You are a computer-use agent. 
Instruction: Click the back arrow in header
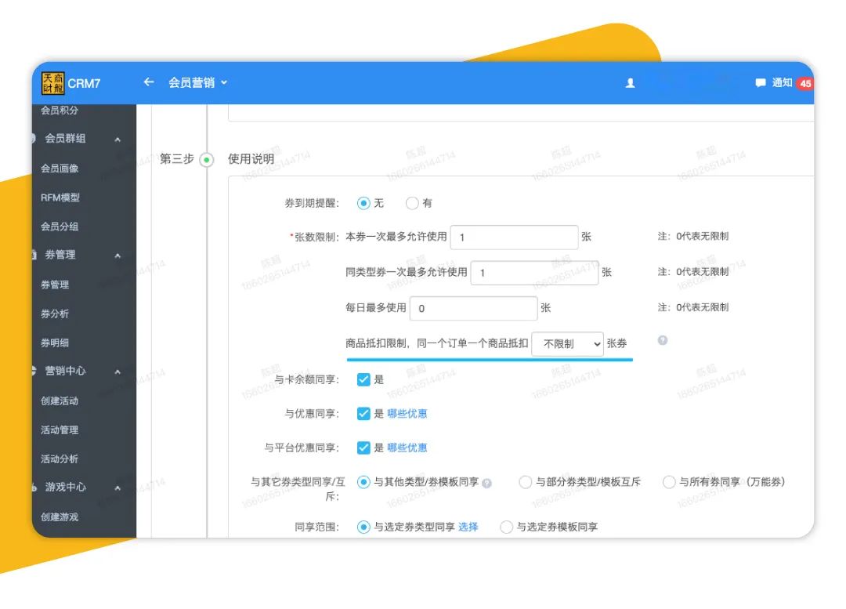[x=149, y=82]
